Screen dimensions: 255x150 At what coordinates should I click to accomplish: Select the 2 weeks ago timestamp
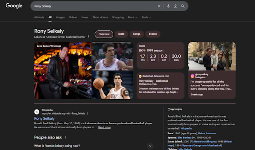[196, 95]
